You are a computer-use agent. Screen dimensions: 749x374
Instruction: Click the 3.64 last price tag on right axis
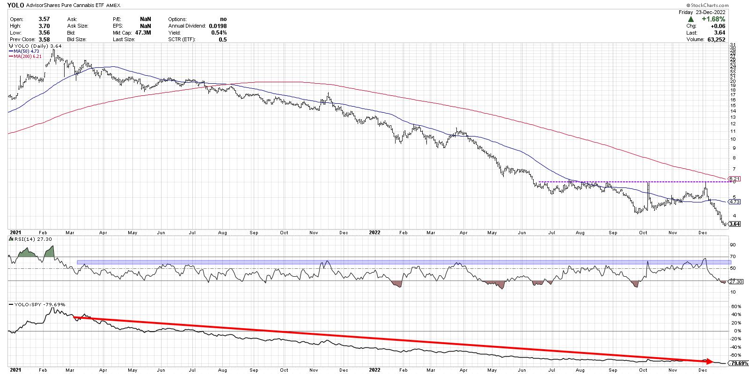[x=734, y=224]
